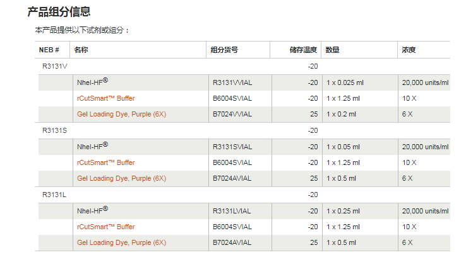
Task: Select the R3131L catalog number row
Action: 54,195
